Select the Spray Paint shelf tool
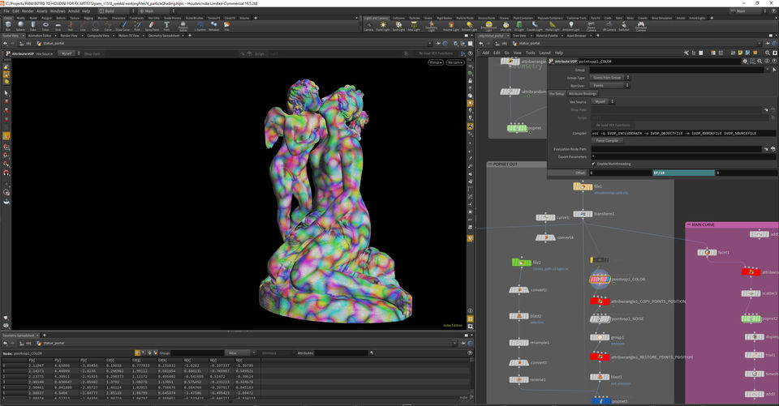779x406 pixels. [x=152, y=25]
